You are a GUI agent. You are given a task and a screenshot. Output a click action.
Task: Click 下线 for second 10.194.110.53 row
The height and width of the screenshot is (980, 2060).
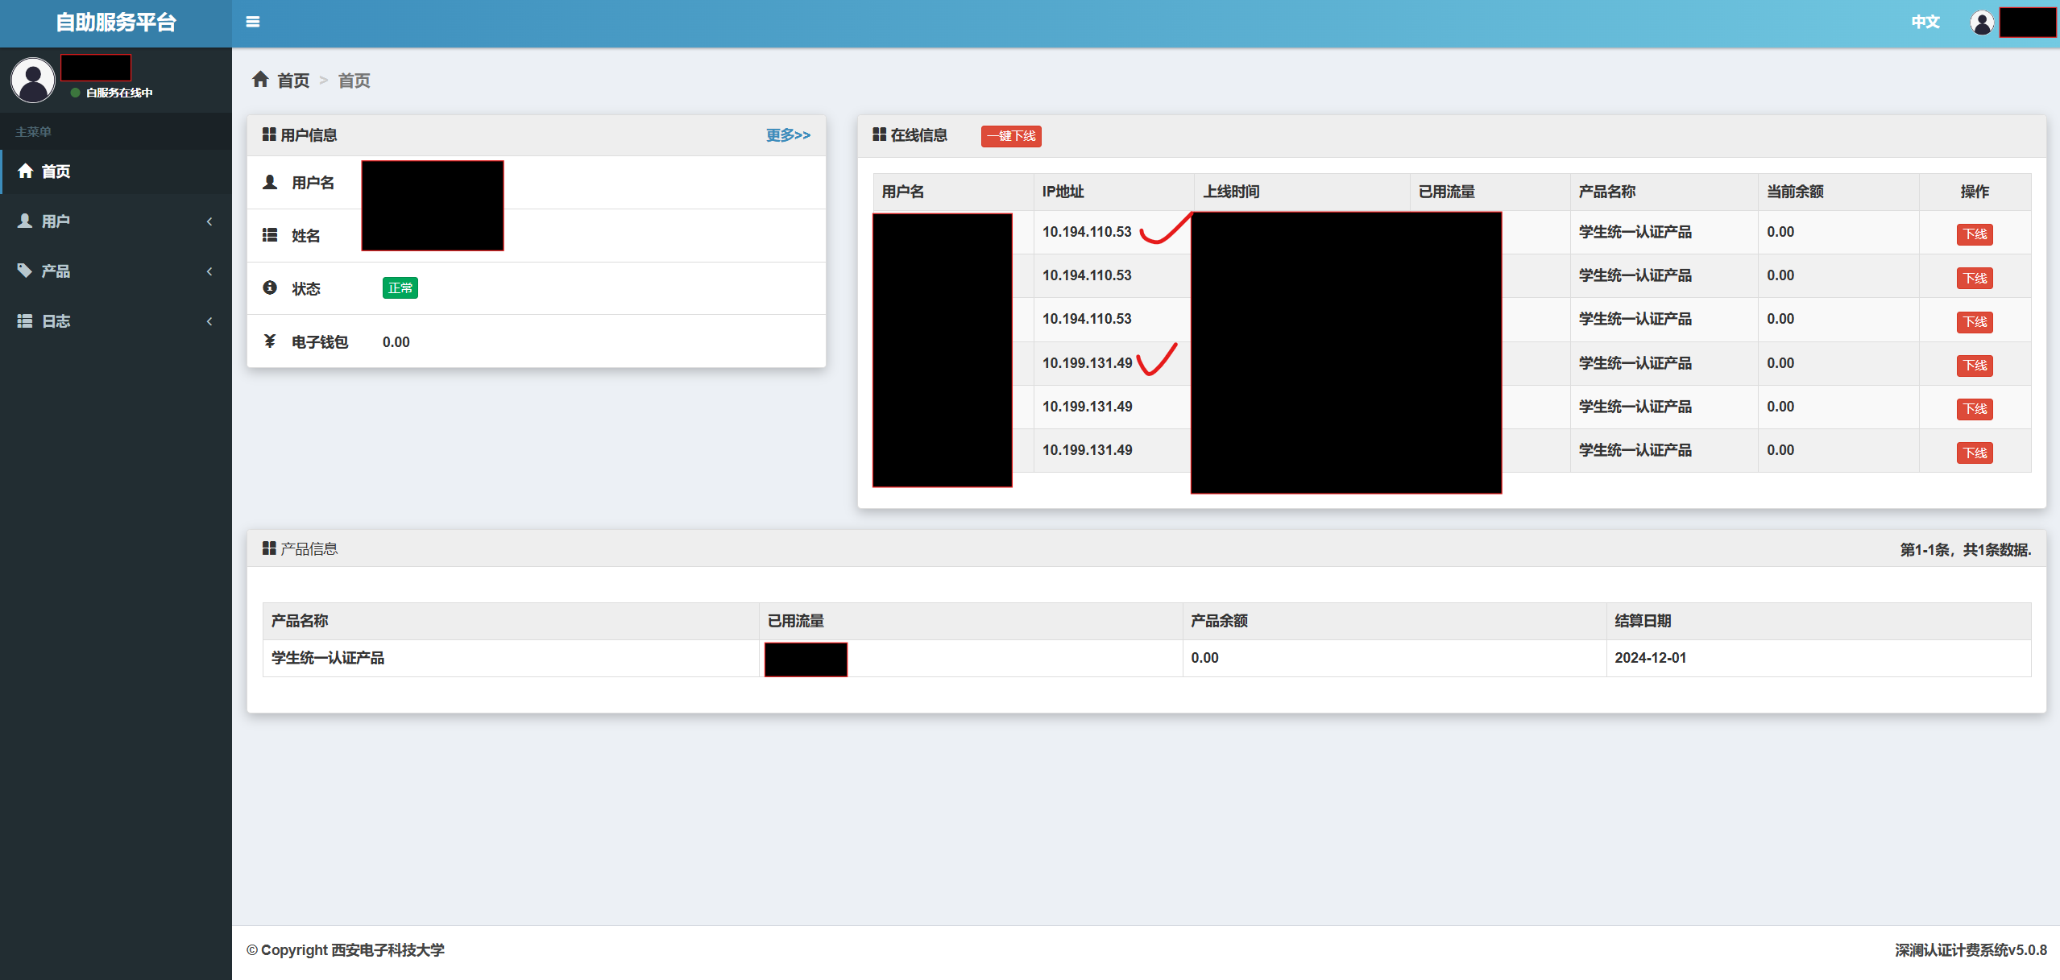1975,278
